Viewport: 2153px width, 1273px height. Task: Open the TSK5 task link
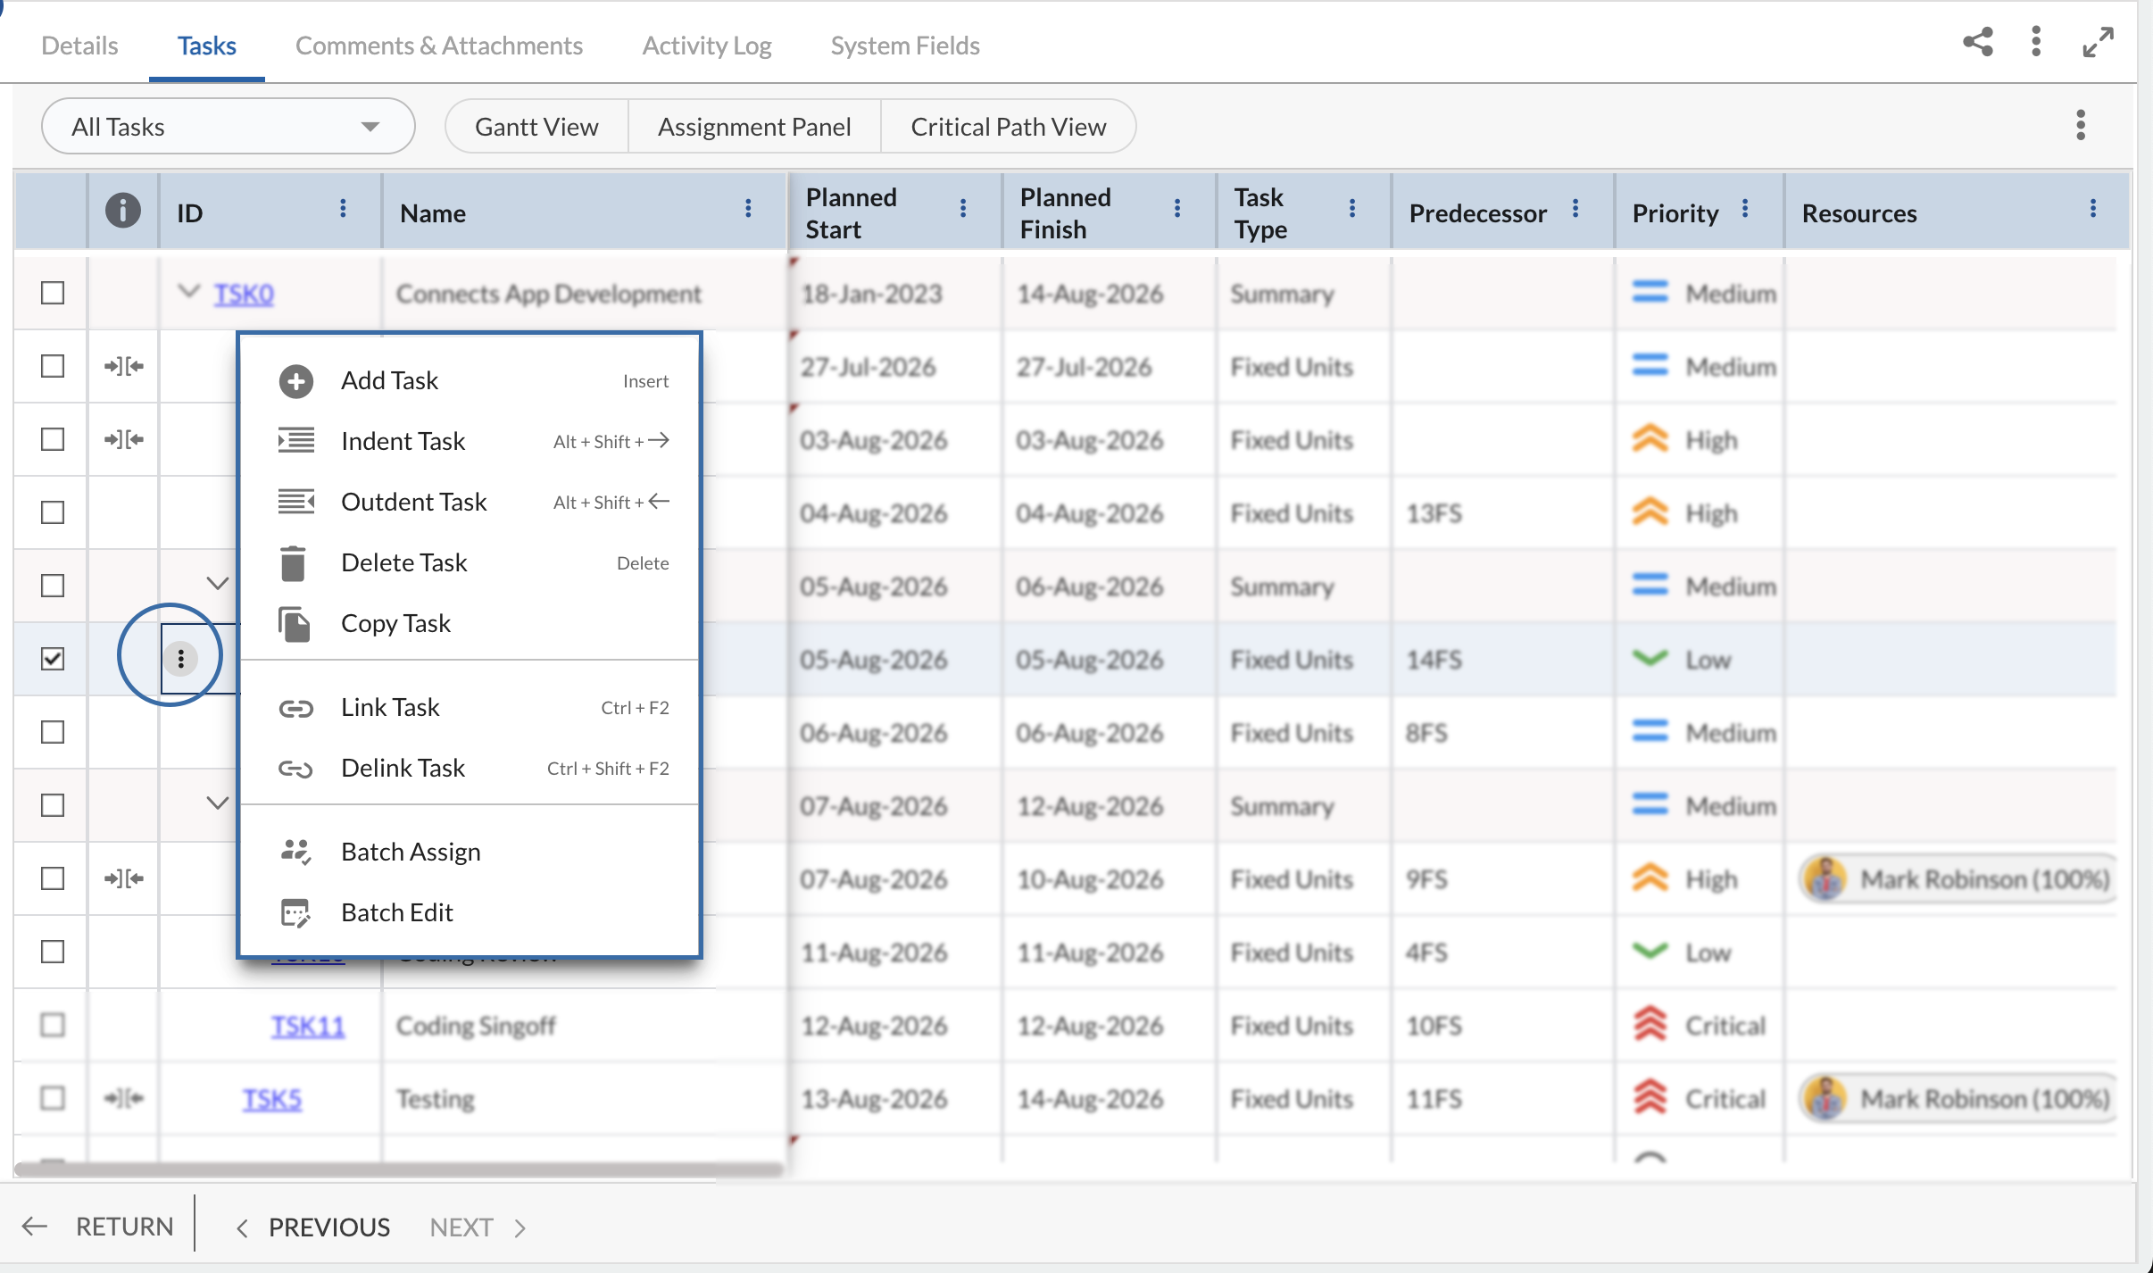click(272, 1099)
